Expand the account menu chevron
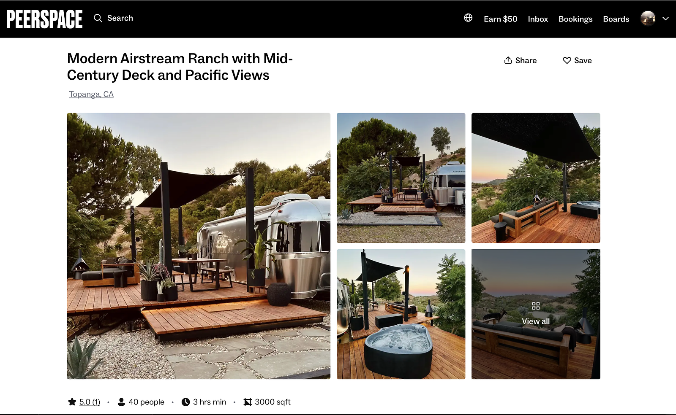 point(665,19)
